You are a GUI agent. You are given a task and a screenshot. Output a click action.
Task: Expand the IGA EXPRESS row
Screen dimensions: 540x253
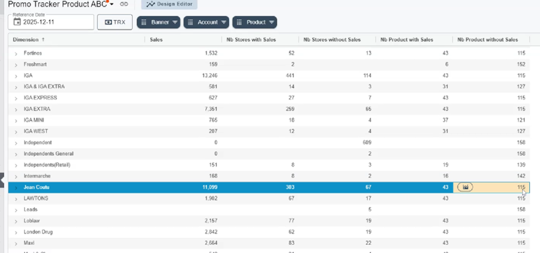point(16,98)
